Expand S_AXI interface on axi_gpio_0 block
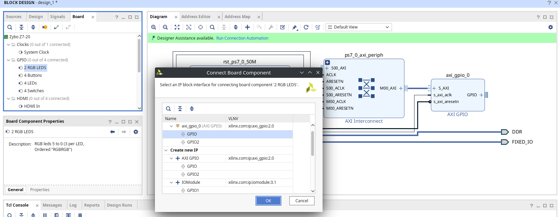The width and height of the screenshot is (560, 217). tap(434, 88)
